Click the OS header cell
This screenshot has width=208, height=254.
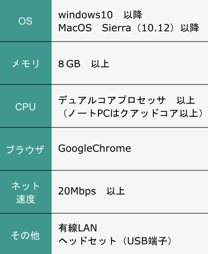pyautogui.click(x=26, y=21)
